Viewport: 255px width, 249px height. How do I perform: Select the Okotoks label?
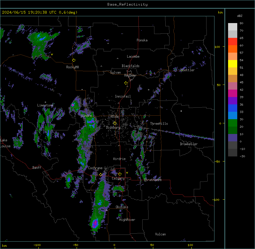[122, 207]
